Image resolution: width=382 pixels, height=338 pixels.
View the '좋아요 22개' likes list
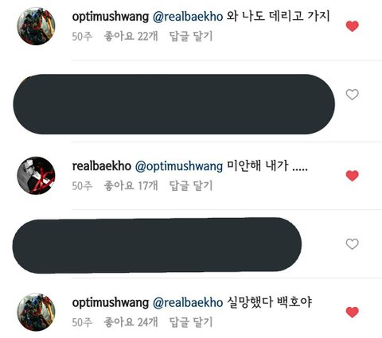[x=131, y=36]
